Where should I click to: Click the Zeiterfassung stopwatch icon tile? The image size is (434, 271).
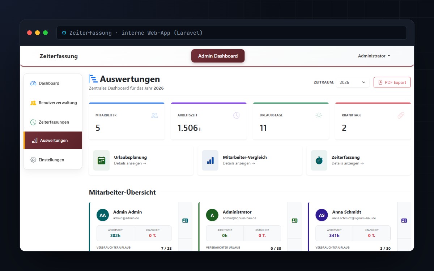[x=319, y=160]
